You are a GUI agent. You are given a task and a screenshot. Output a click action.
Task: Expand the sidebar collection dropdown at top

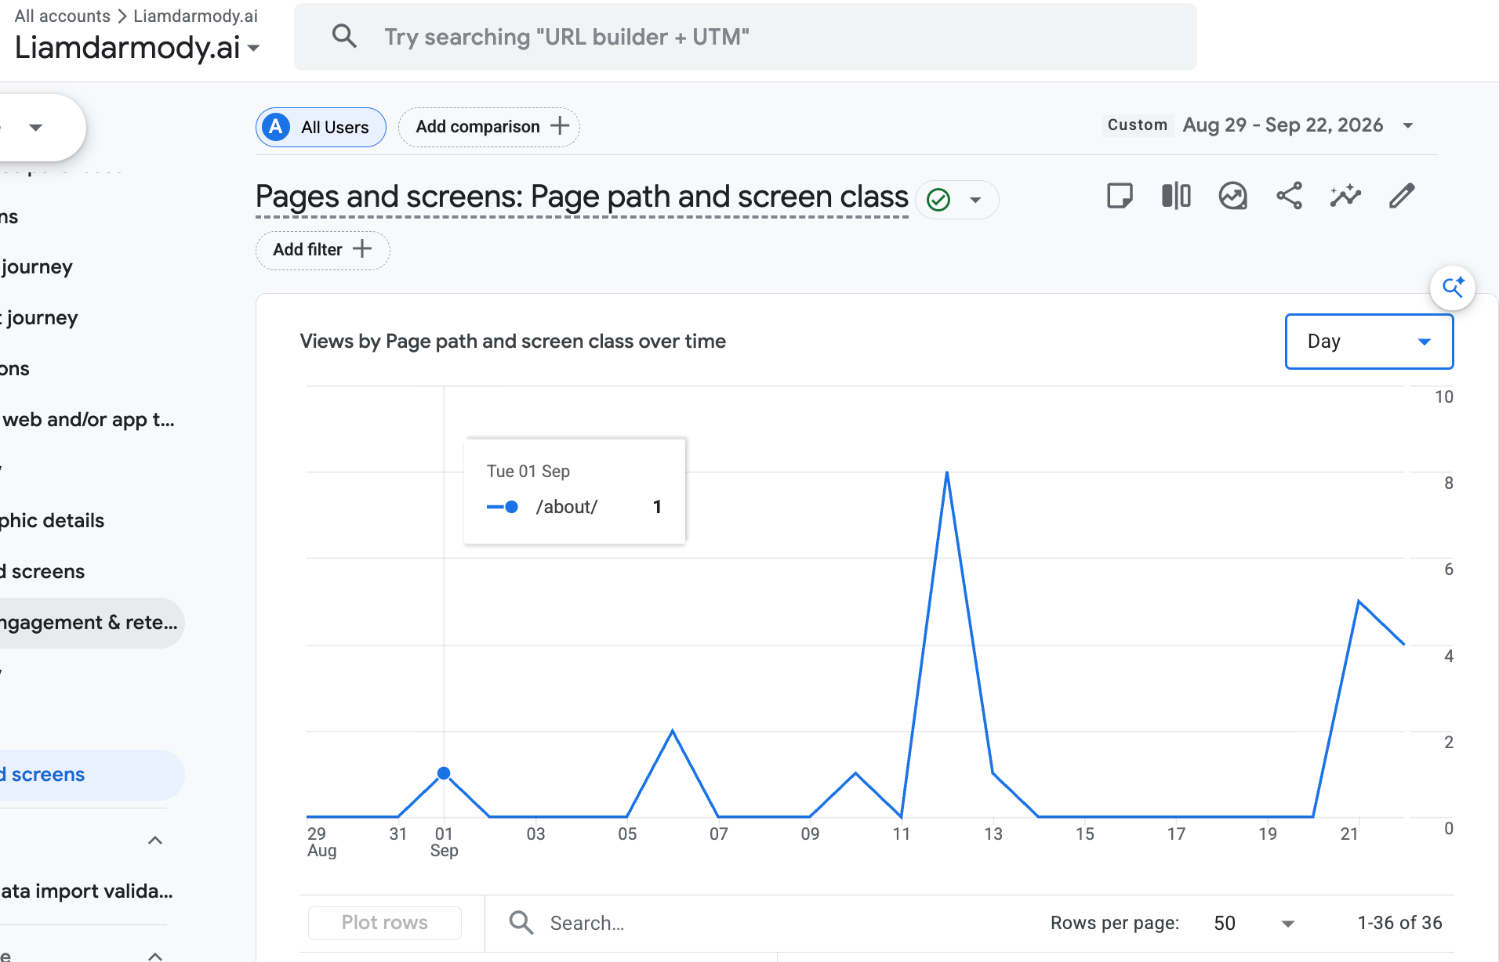35,127
